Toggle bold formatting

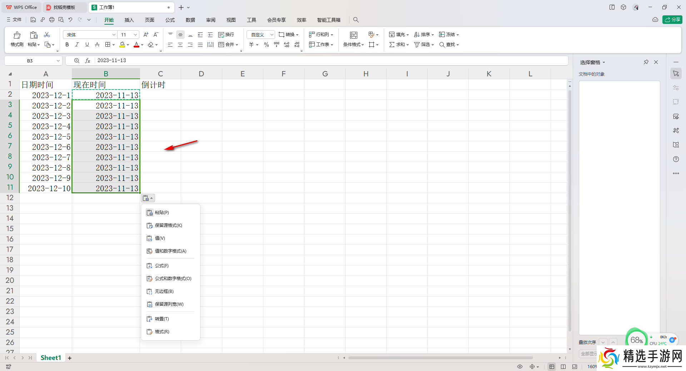tap(67, 45)
